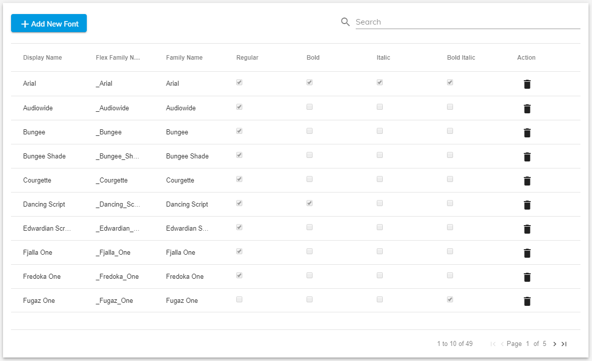Select the _Arial flex family cell
The height and width of the screenshot is (361, 592).
click(x=104, y=83)
